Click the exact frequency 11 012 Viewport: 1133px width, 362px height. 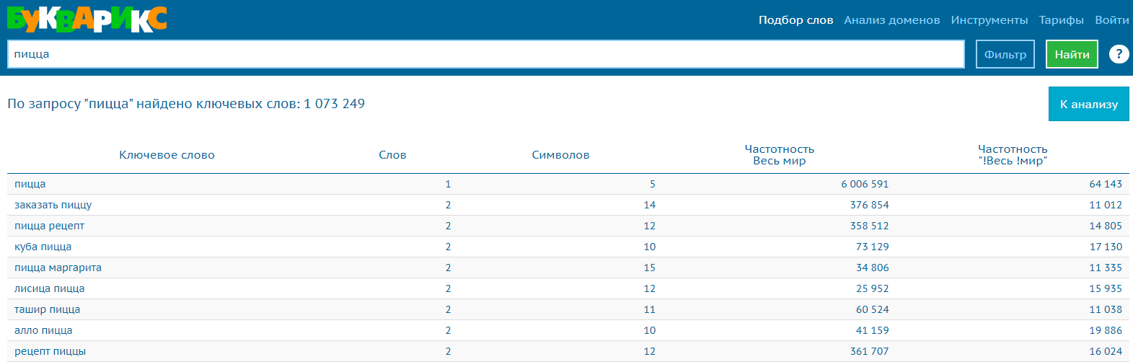coord(1106,205)
